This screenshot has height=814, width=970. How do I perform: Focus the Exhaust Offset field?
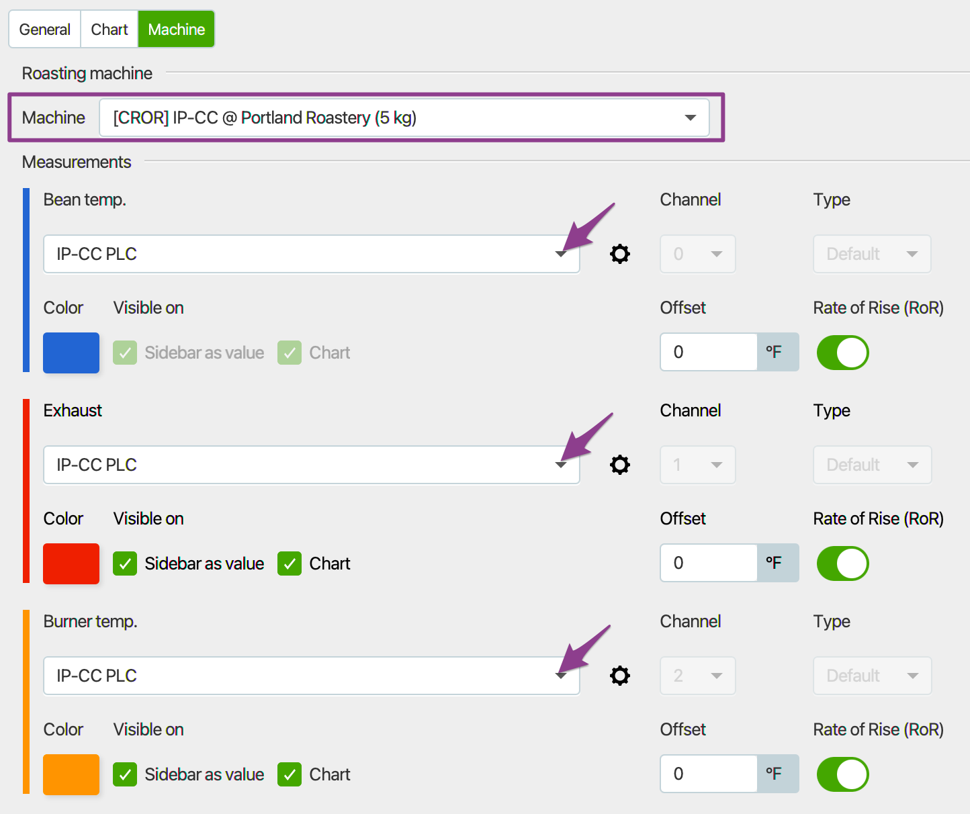click(x=709, y=563)
